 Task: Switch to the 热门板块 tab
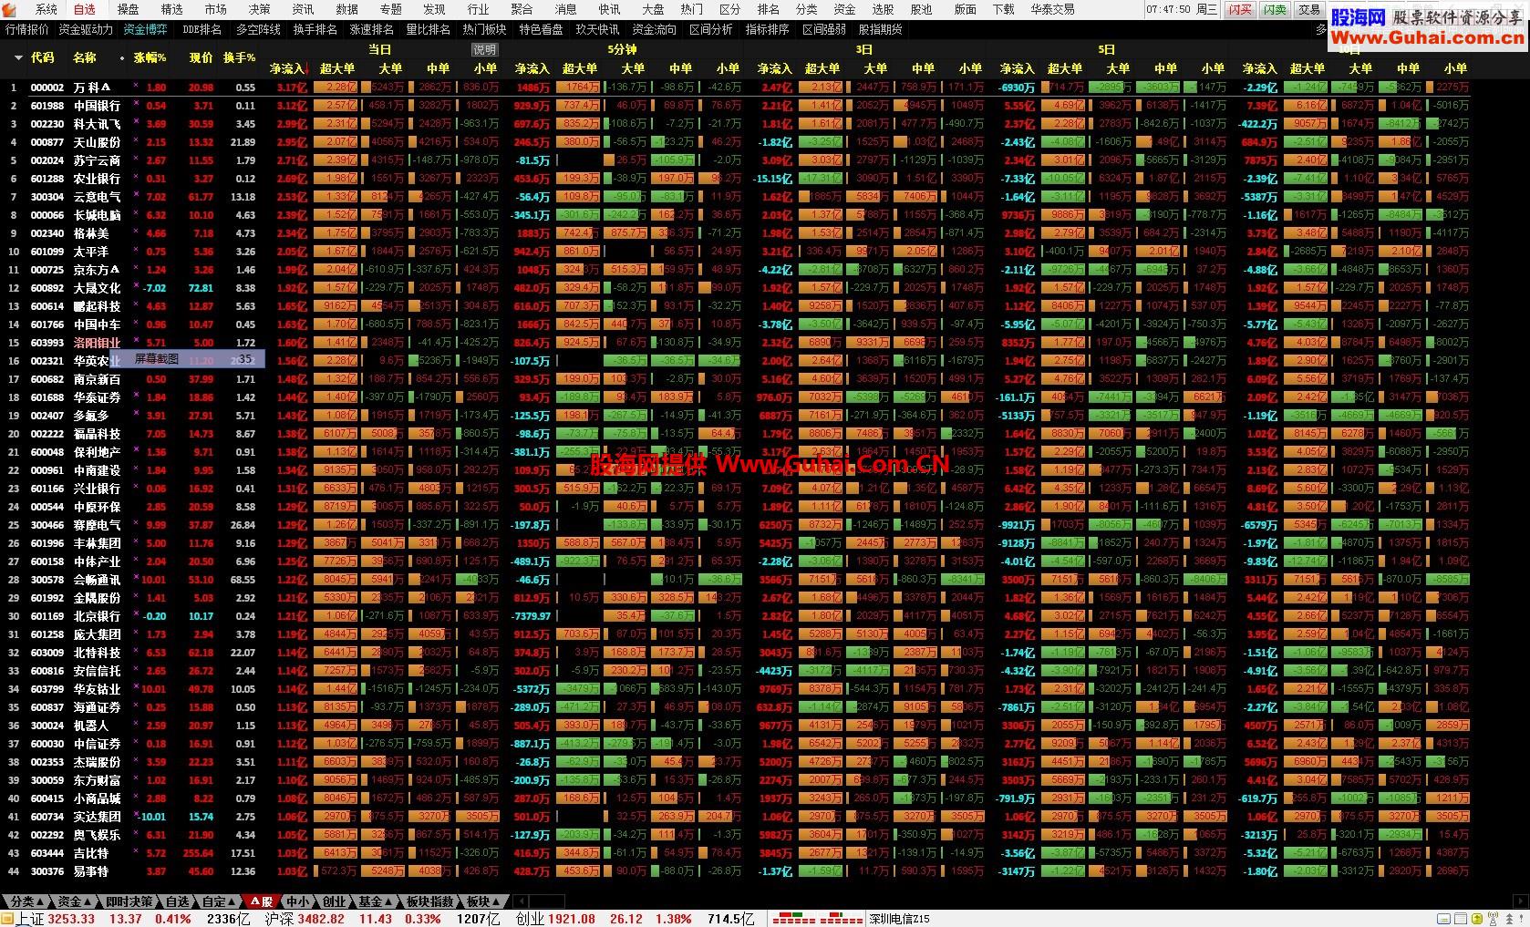click(x=485, y=29)
